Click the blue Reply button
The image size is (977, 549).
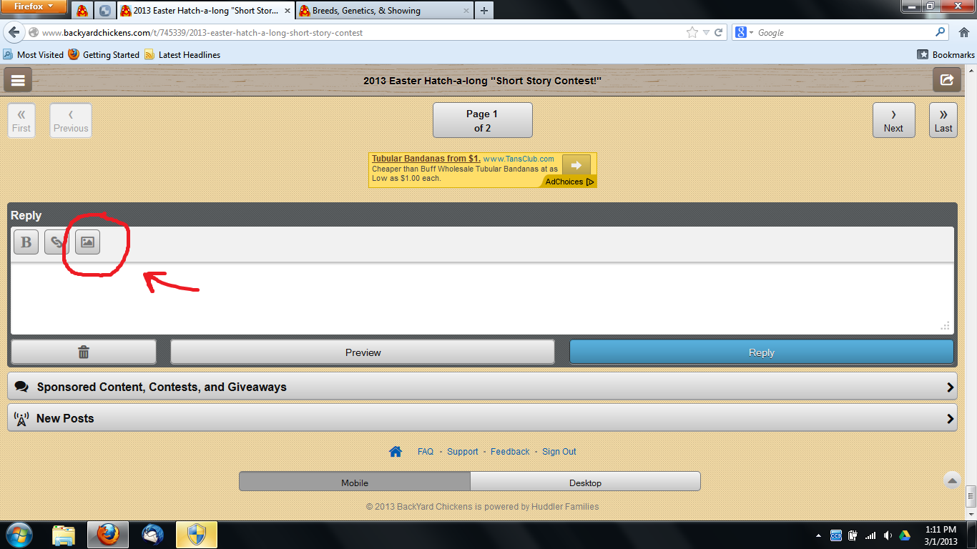761,352
